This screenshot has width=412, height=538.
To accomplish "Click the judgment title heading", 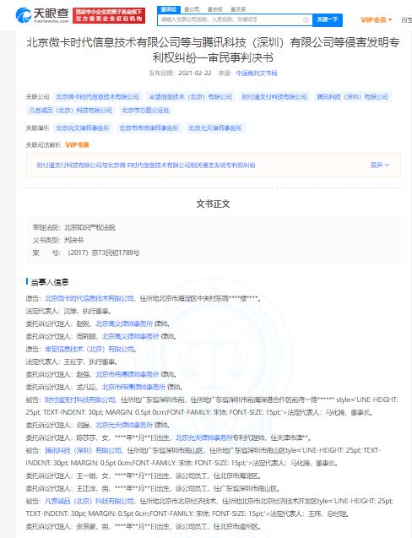I will coord(213,50).
